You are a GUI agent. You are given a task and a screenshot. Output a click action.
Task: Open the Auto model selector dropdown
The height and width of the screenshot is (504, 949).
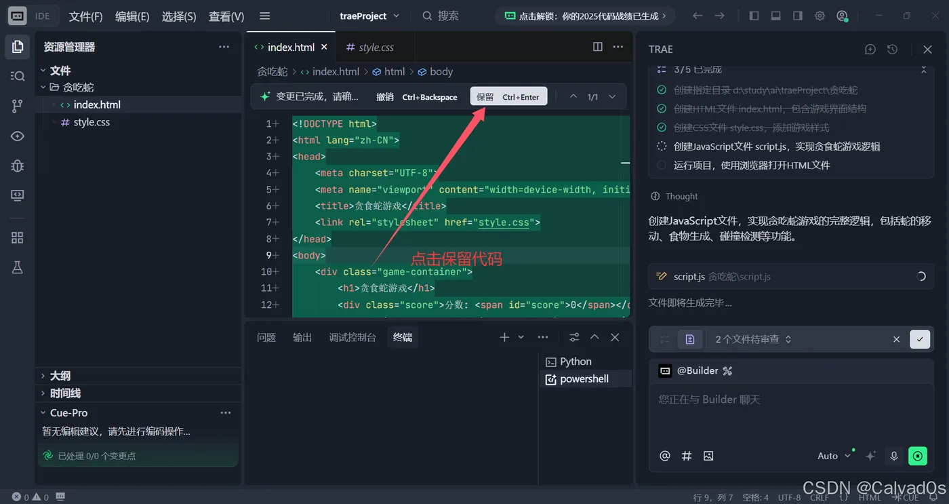click(834, 456)
